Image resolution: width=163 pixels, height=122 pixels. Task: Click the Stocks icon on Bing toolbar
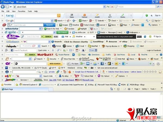point(123,16)
